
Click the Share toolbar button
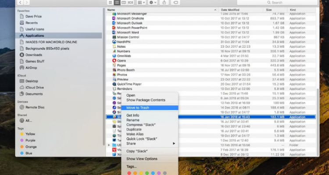coord(164,3)
